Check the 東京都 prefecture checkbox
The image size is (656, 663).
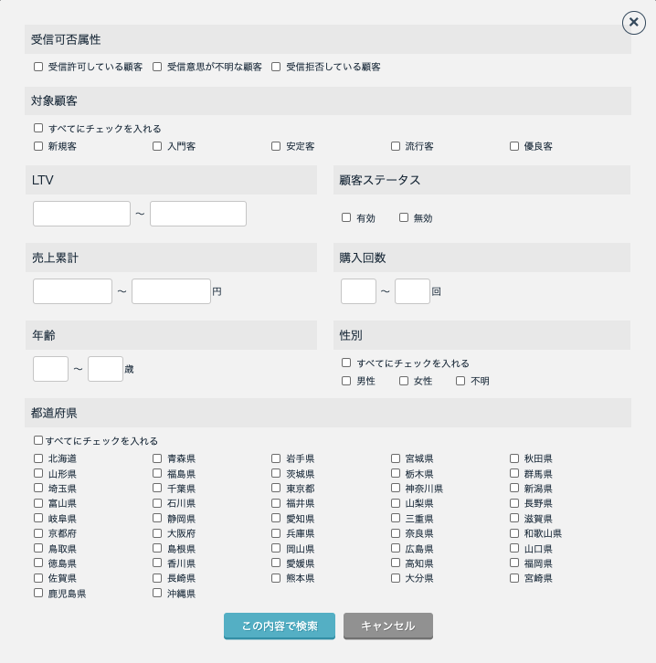click(276, 489)
